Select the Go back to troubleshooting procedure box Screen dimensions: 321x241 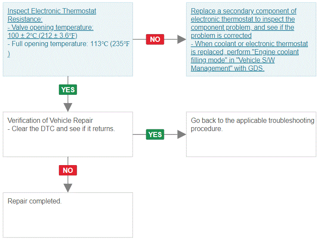(251, 135)
